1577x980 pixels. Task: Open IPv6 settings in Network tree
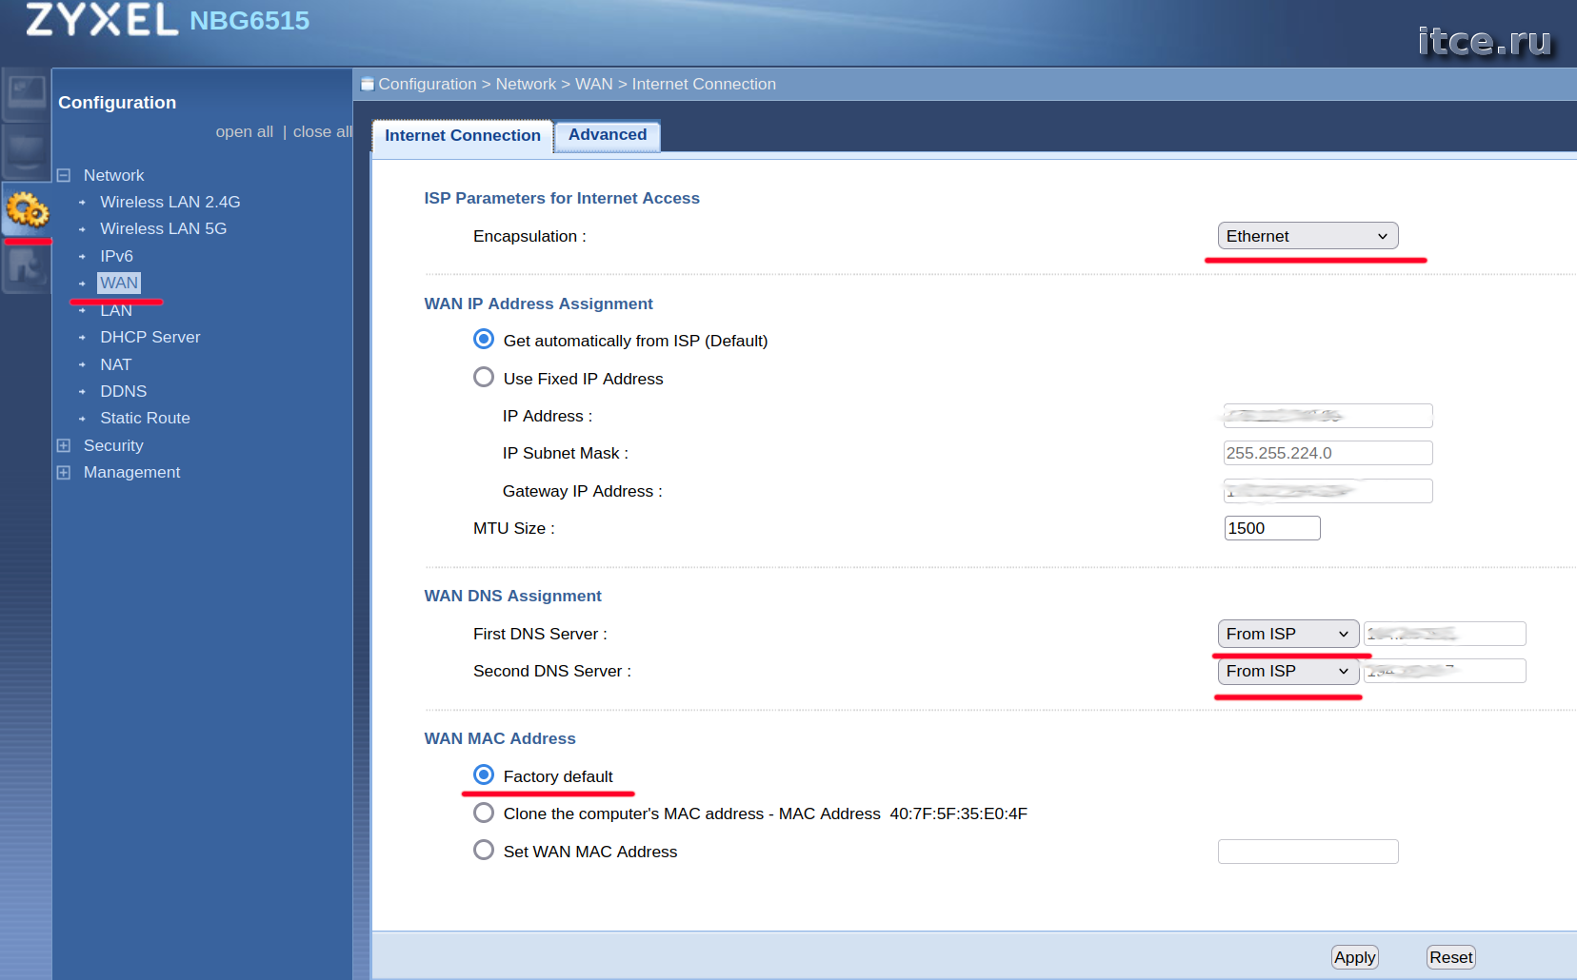pos(117,256)
